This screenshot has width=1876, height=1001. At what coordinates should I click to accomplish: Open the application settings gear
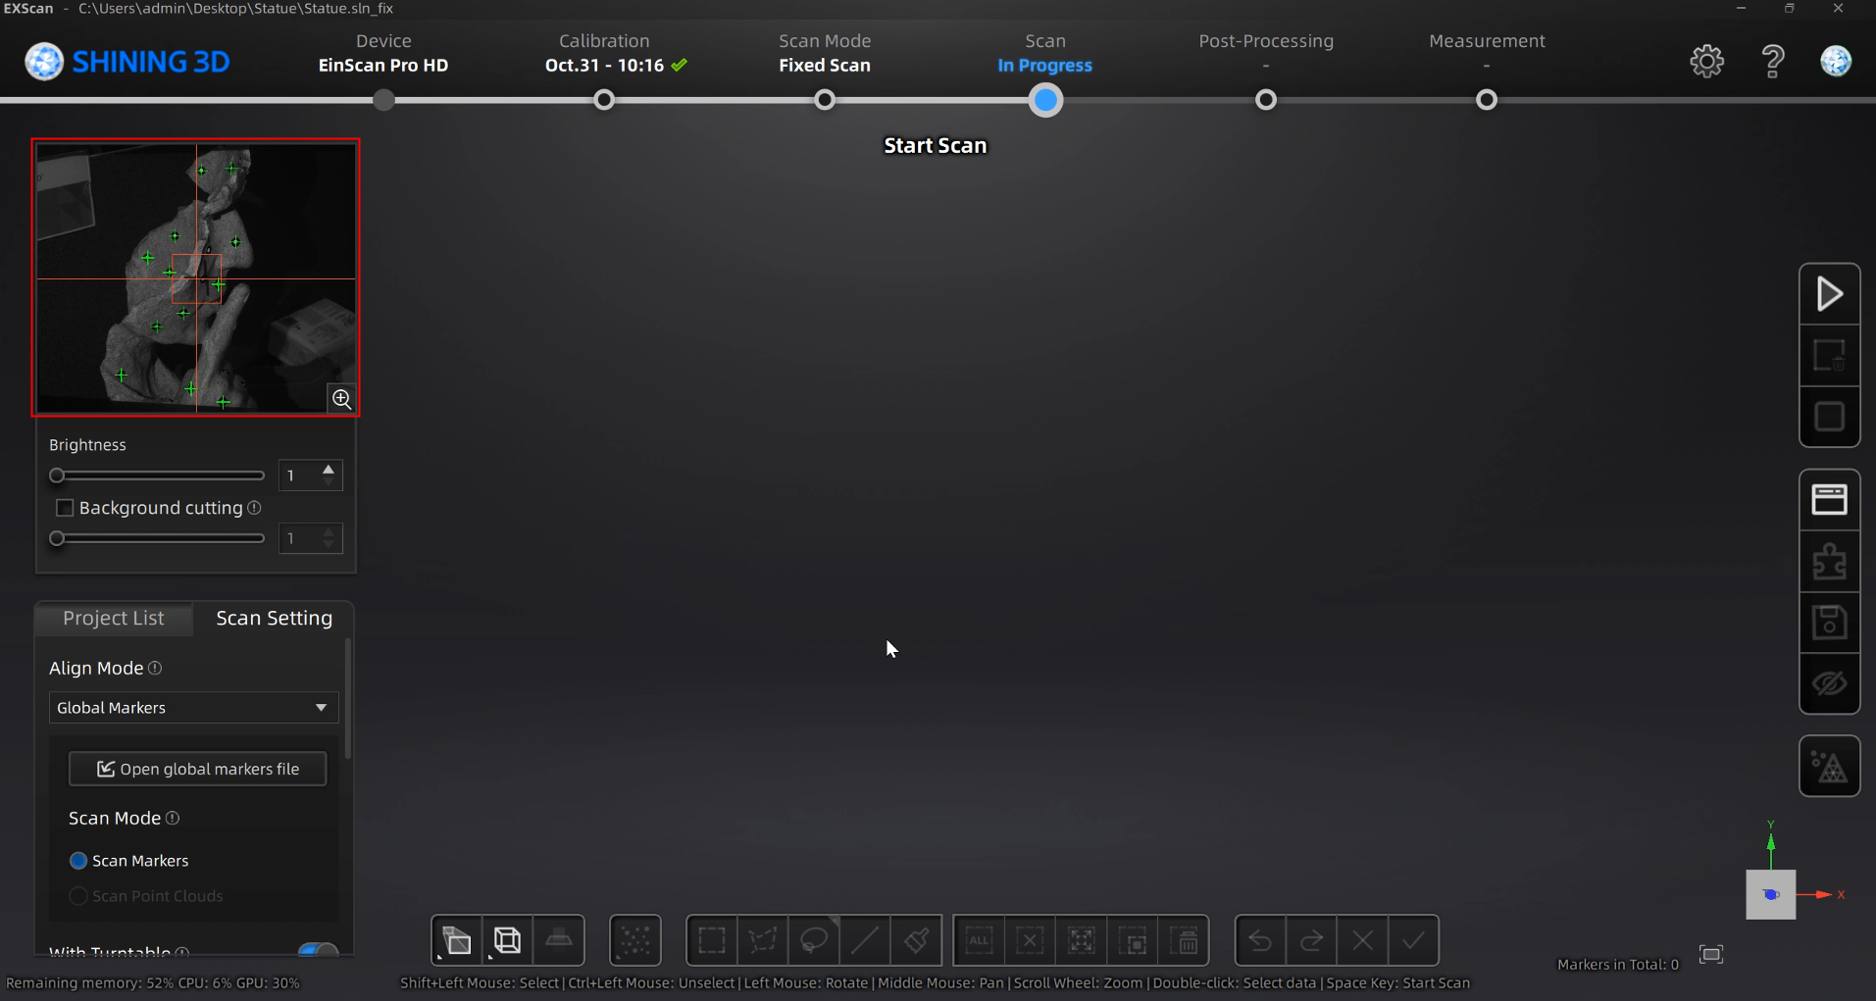point(1706,61)
